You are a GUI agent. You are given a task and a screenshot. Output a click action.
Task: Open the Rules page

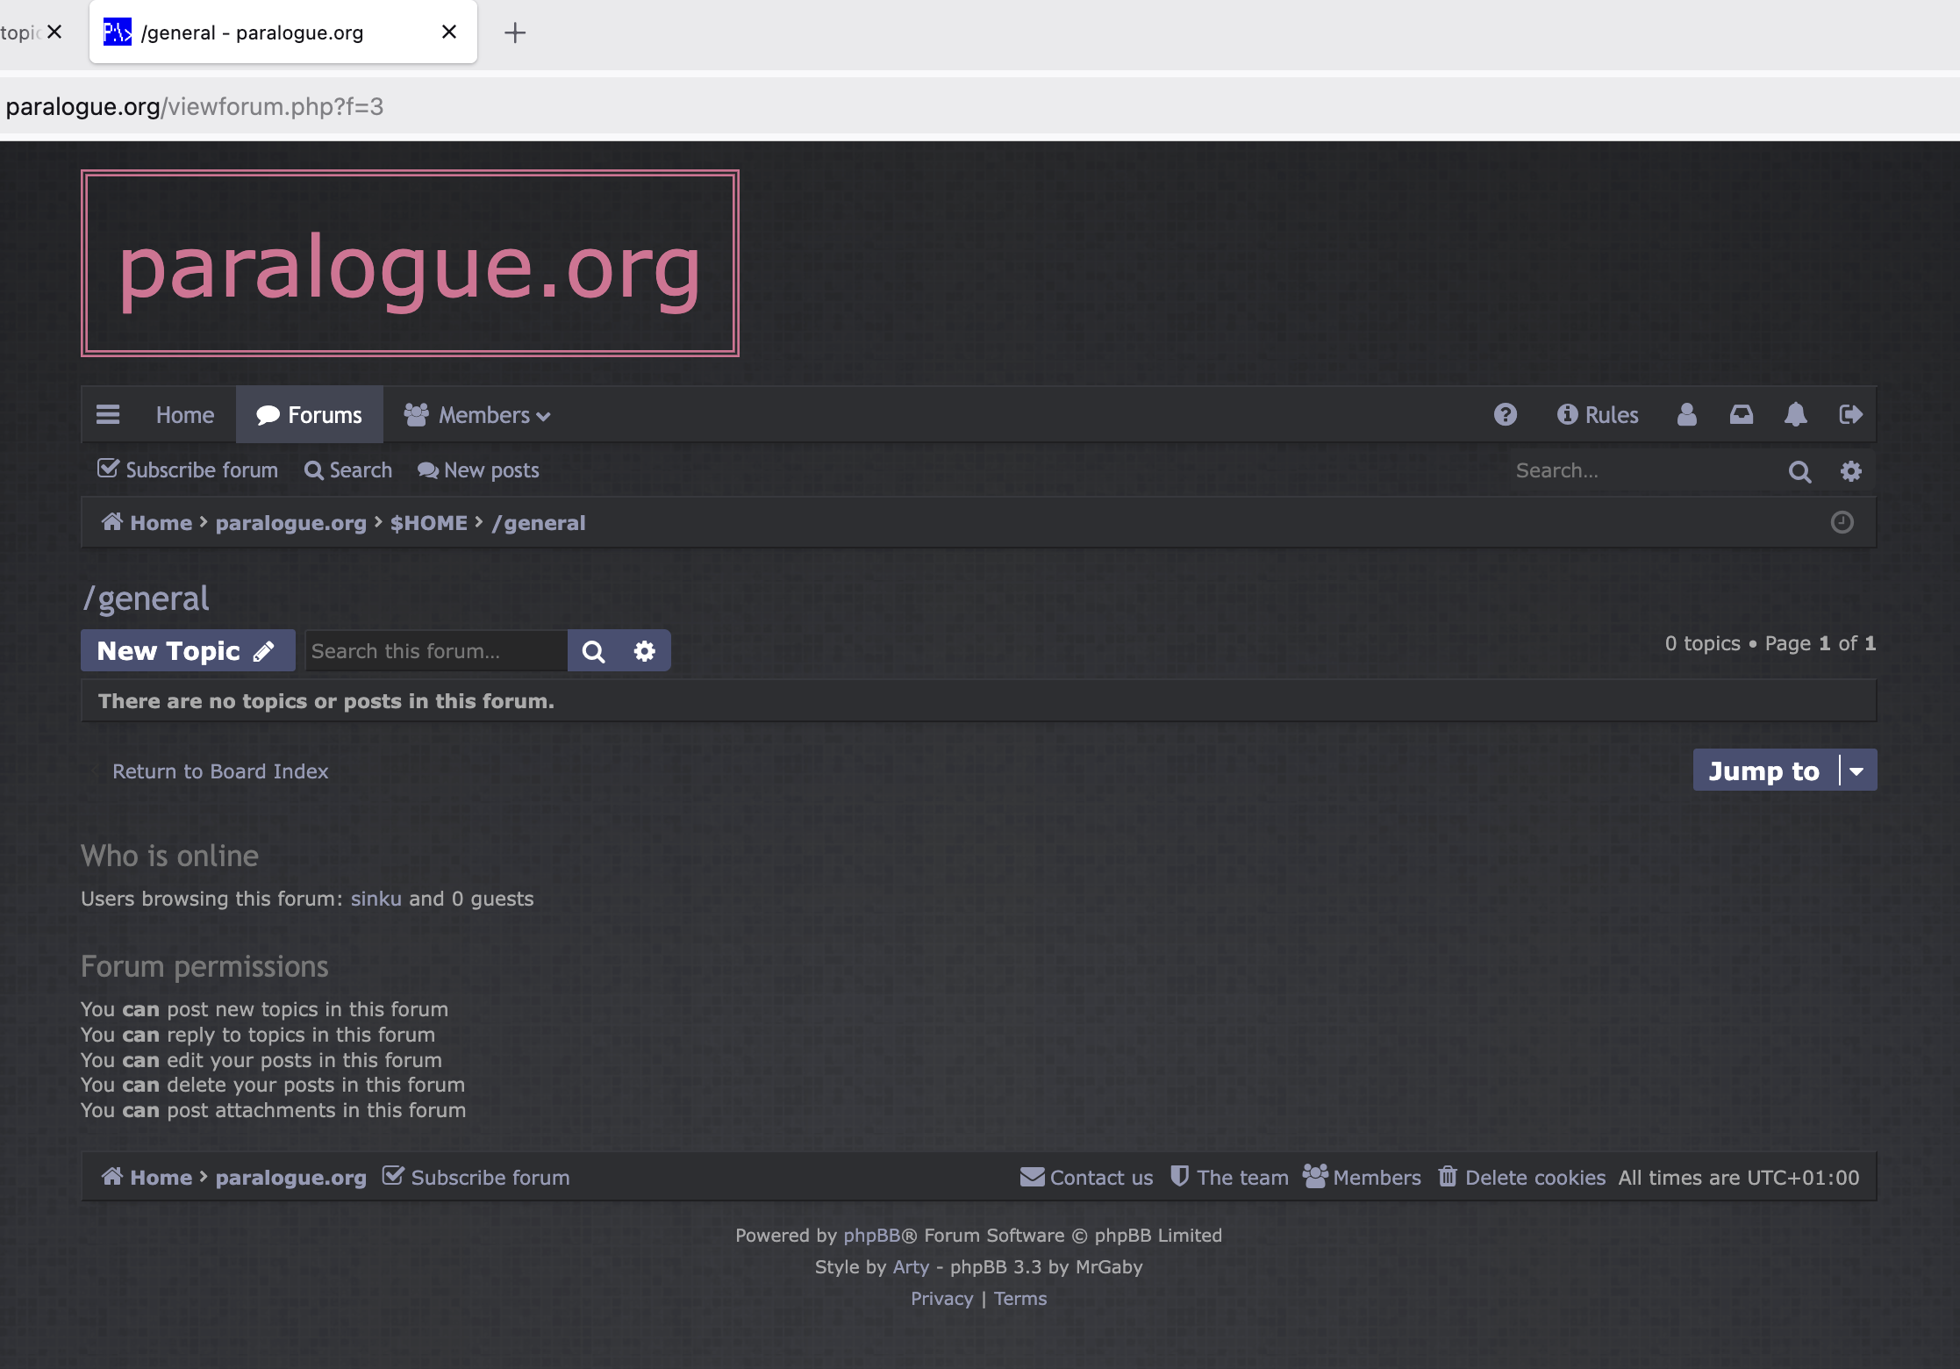point(1598,415)
